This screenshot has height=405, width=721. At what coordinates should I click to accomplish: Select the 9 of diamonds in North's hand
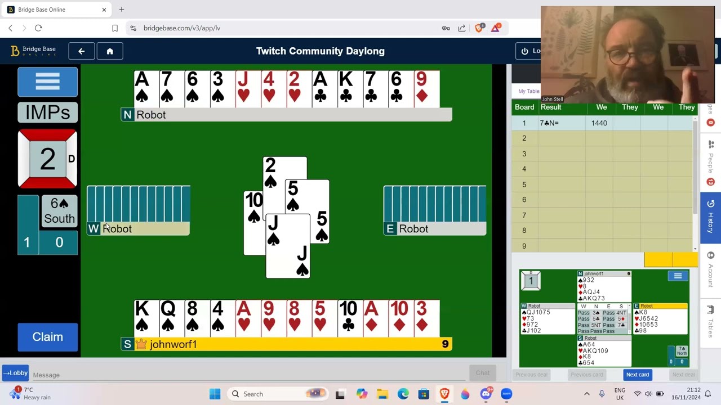click(427, 89)
